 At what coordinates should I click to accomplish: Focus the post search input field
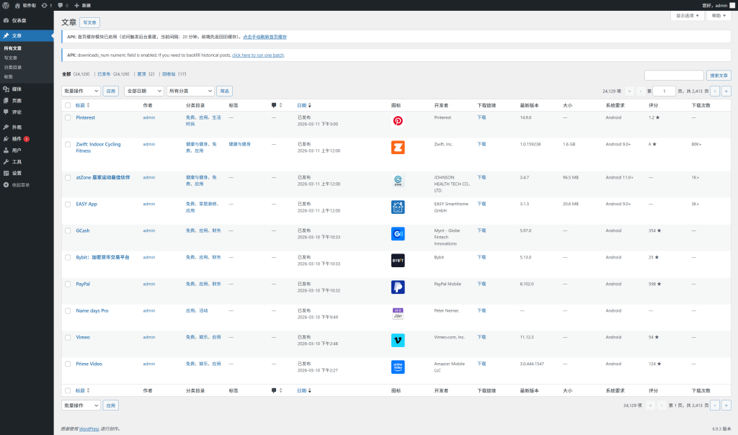coord(673,75)
